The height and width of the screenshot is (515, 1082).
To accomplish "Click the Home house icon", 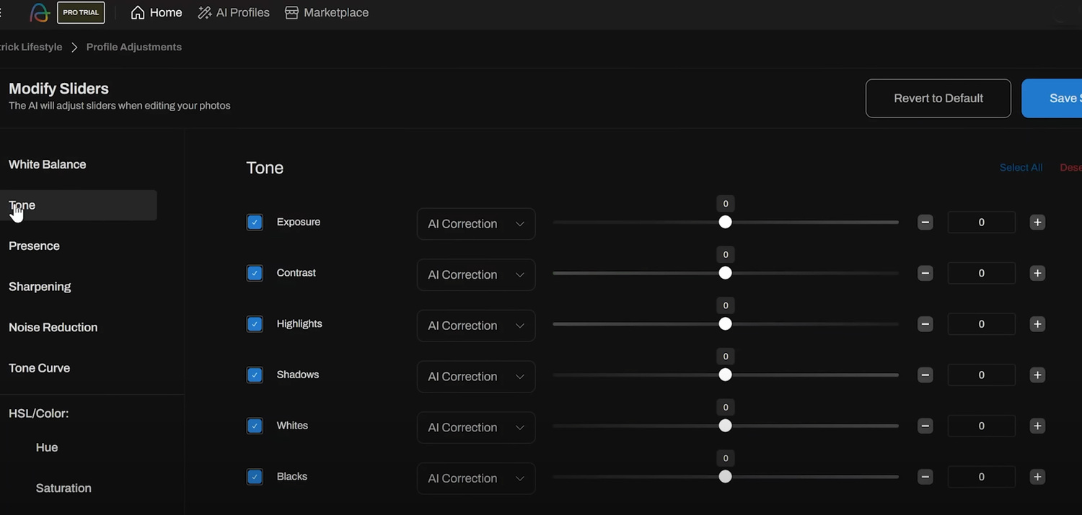I will (x=138, y=13).
